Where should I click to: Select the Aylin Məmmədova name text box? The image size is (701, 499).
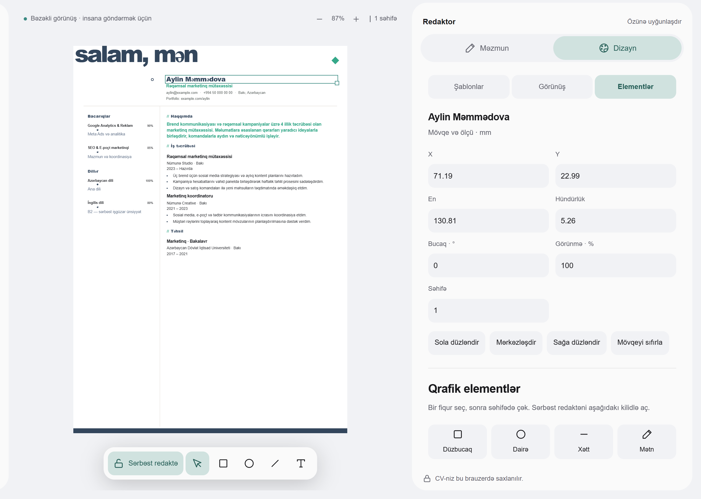pos(252,79)
